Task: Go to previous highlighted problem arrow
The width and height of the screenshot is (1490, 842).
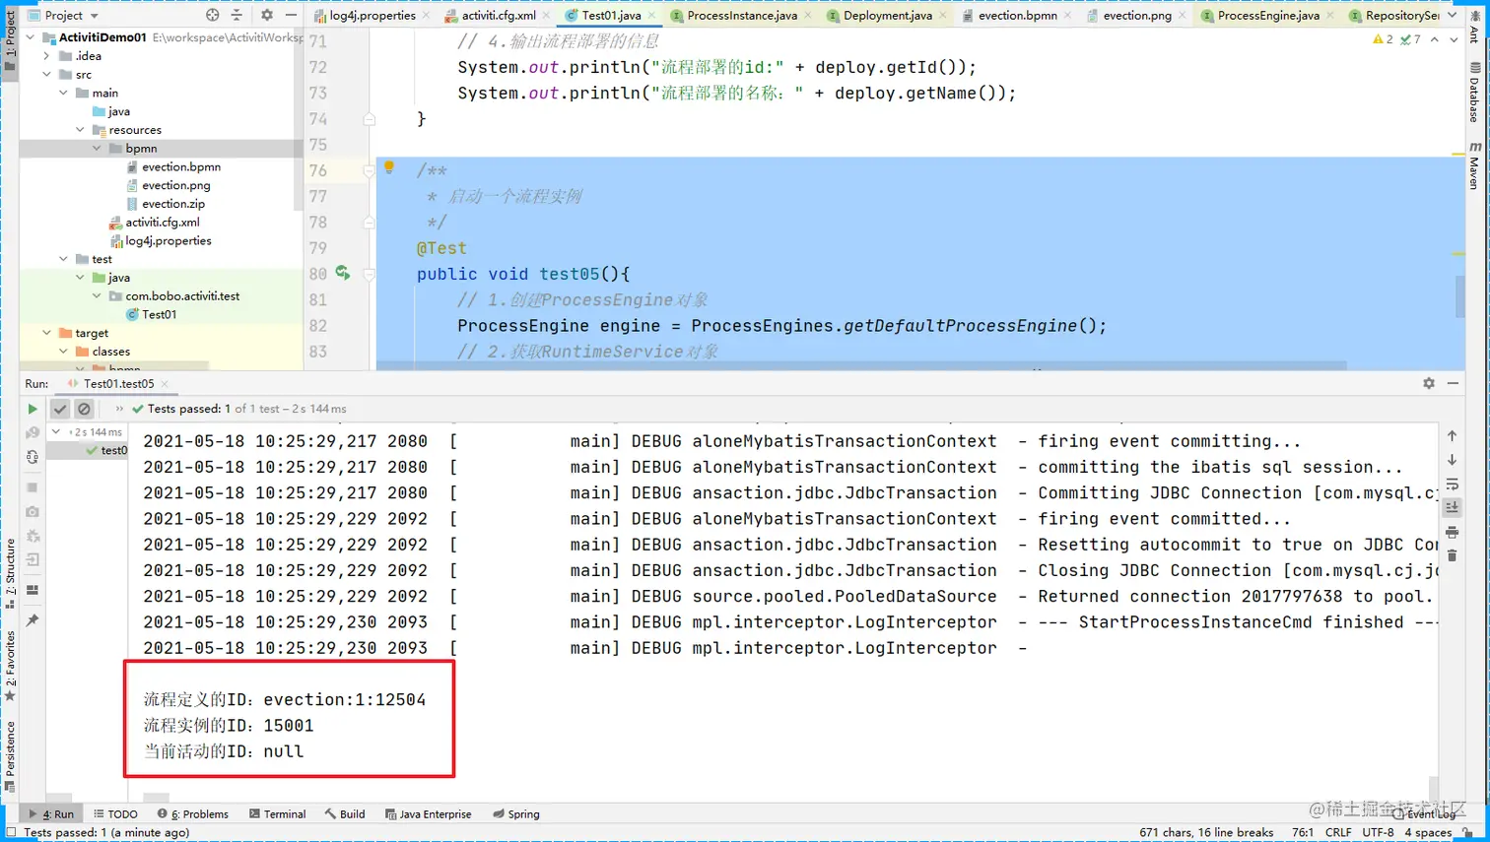Action: [x=1435, y=39]
